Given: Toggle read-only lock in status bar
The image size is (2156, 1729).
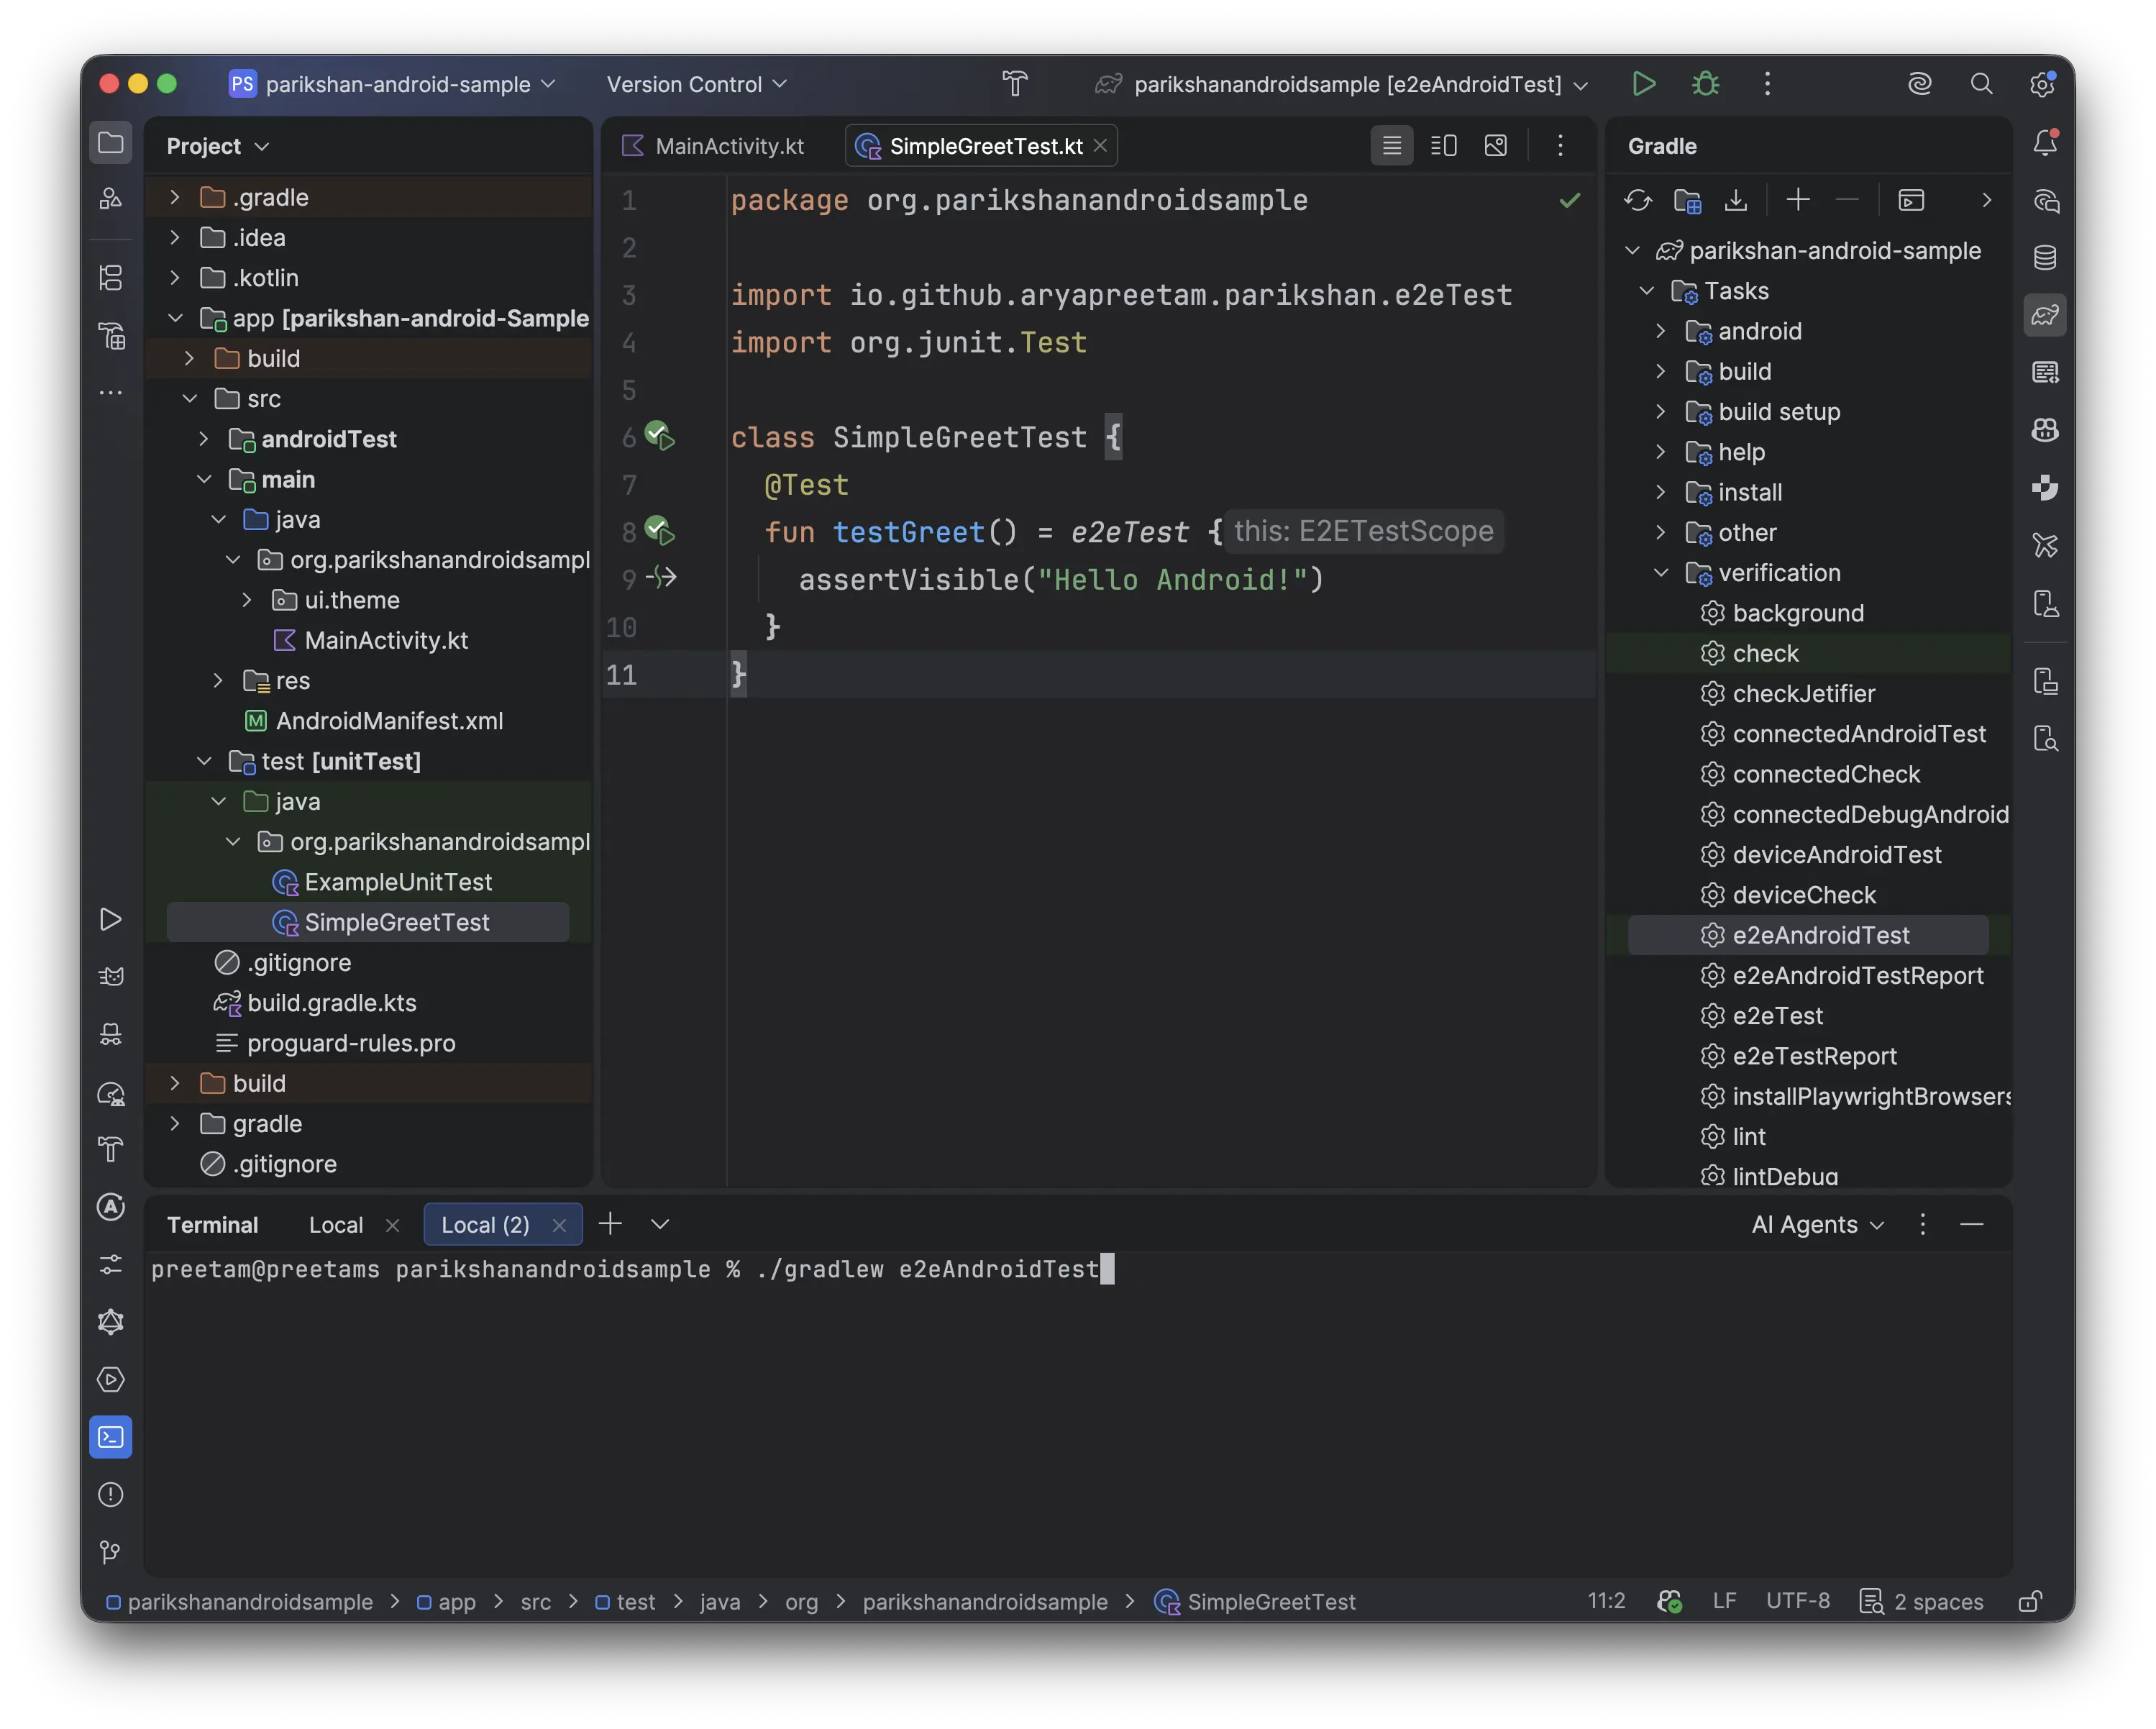Looking at the screenshot, I should [x=2029, y=1601].
